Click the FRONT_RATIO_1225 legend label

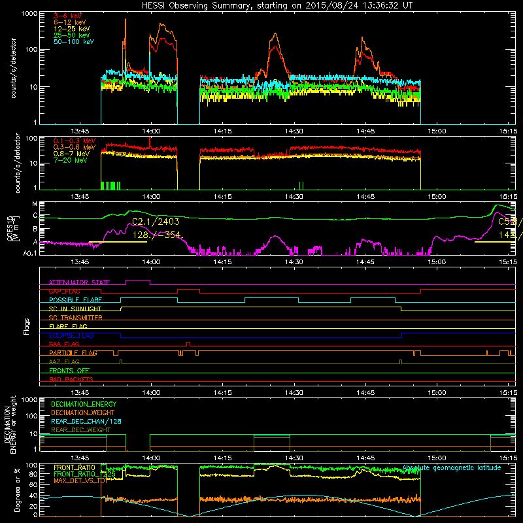tap(85, 474)
